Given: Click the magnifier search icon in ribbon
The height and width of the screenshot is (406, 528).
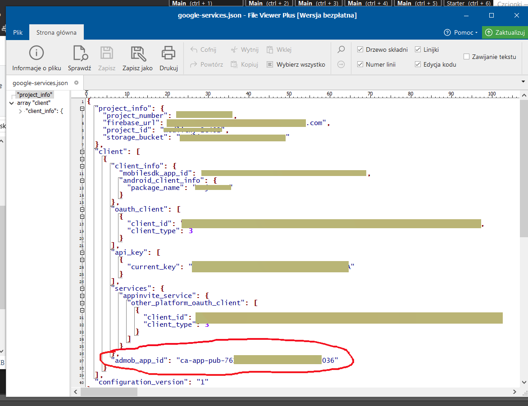Looking at the screenshot, I should (341, 50).
